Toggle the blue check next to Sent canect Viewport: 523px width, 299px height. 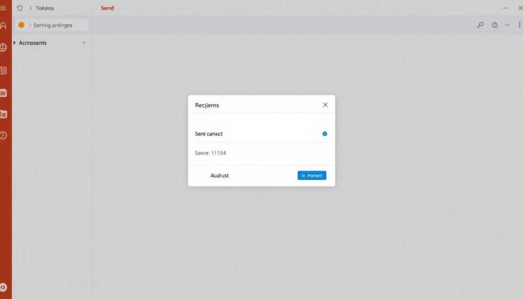coord(324,134)
